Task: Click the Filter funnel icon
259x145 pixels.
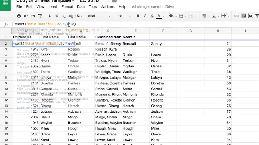Action: pyautogui.click(x=257, y=16)
